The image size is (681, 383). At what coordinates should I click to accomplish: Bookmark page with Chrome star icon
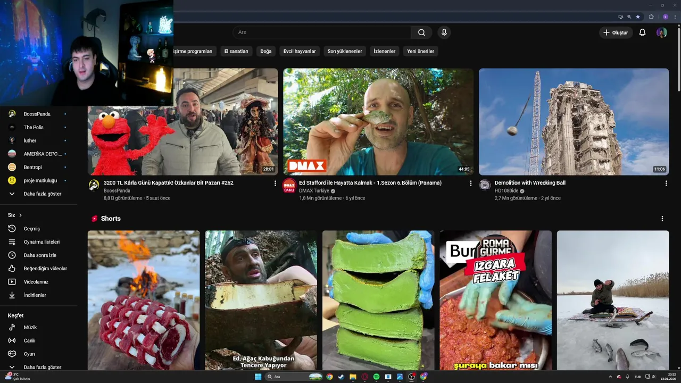pos(638,16)
